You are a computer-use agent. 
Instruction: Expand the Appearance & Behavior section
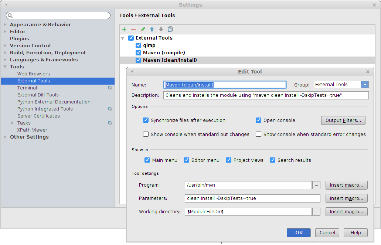pyautogui.click(x=5, y=25)
